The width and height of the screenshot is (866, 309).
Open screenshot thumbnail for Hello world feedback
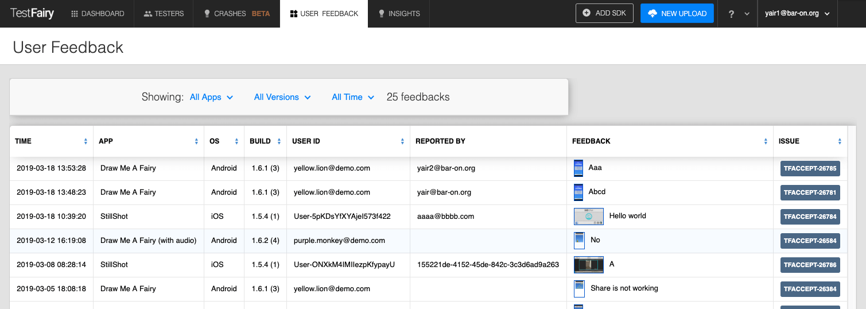point(588,216)
